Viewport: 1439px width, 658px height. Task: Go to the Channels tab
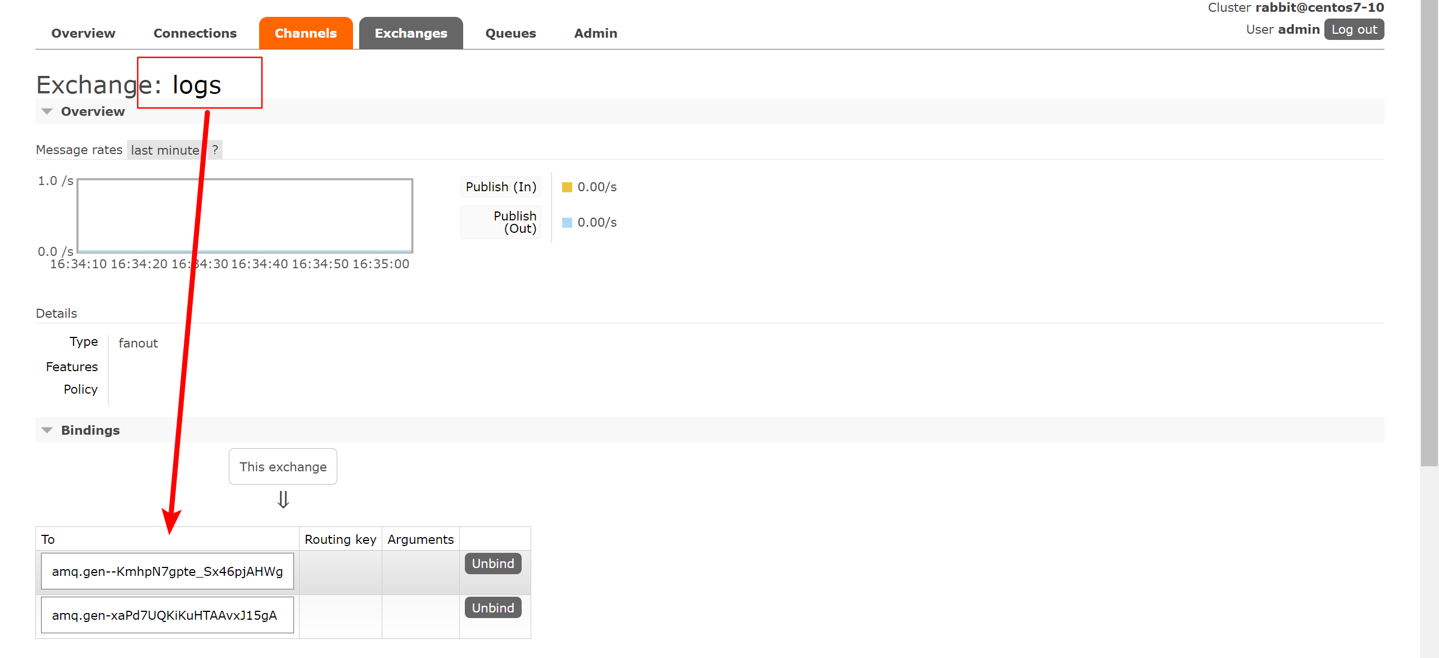coord(305,33)
